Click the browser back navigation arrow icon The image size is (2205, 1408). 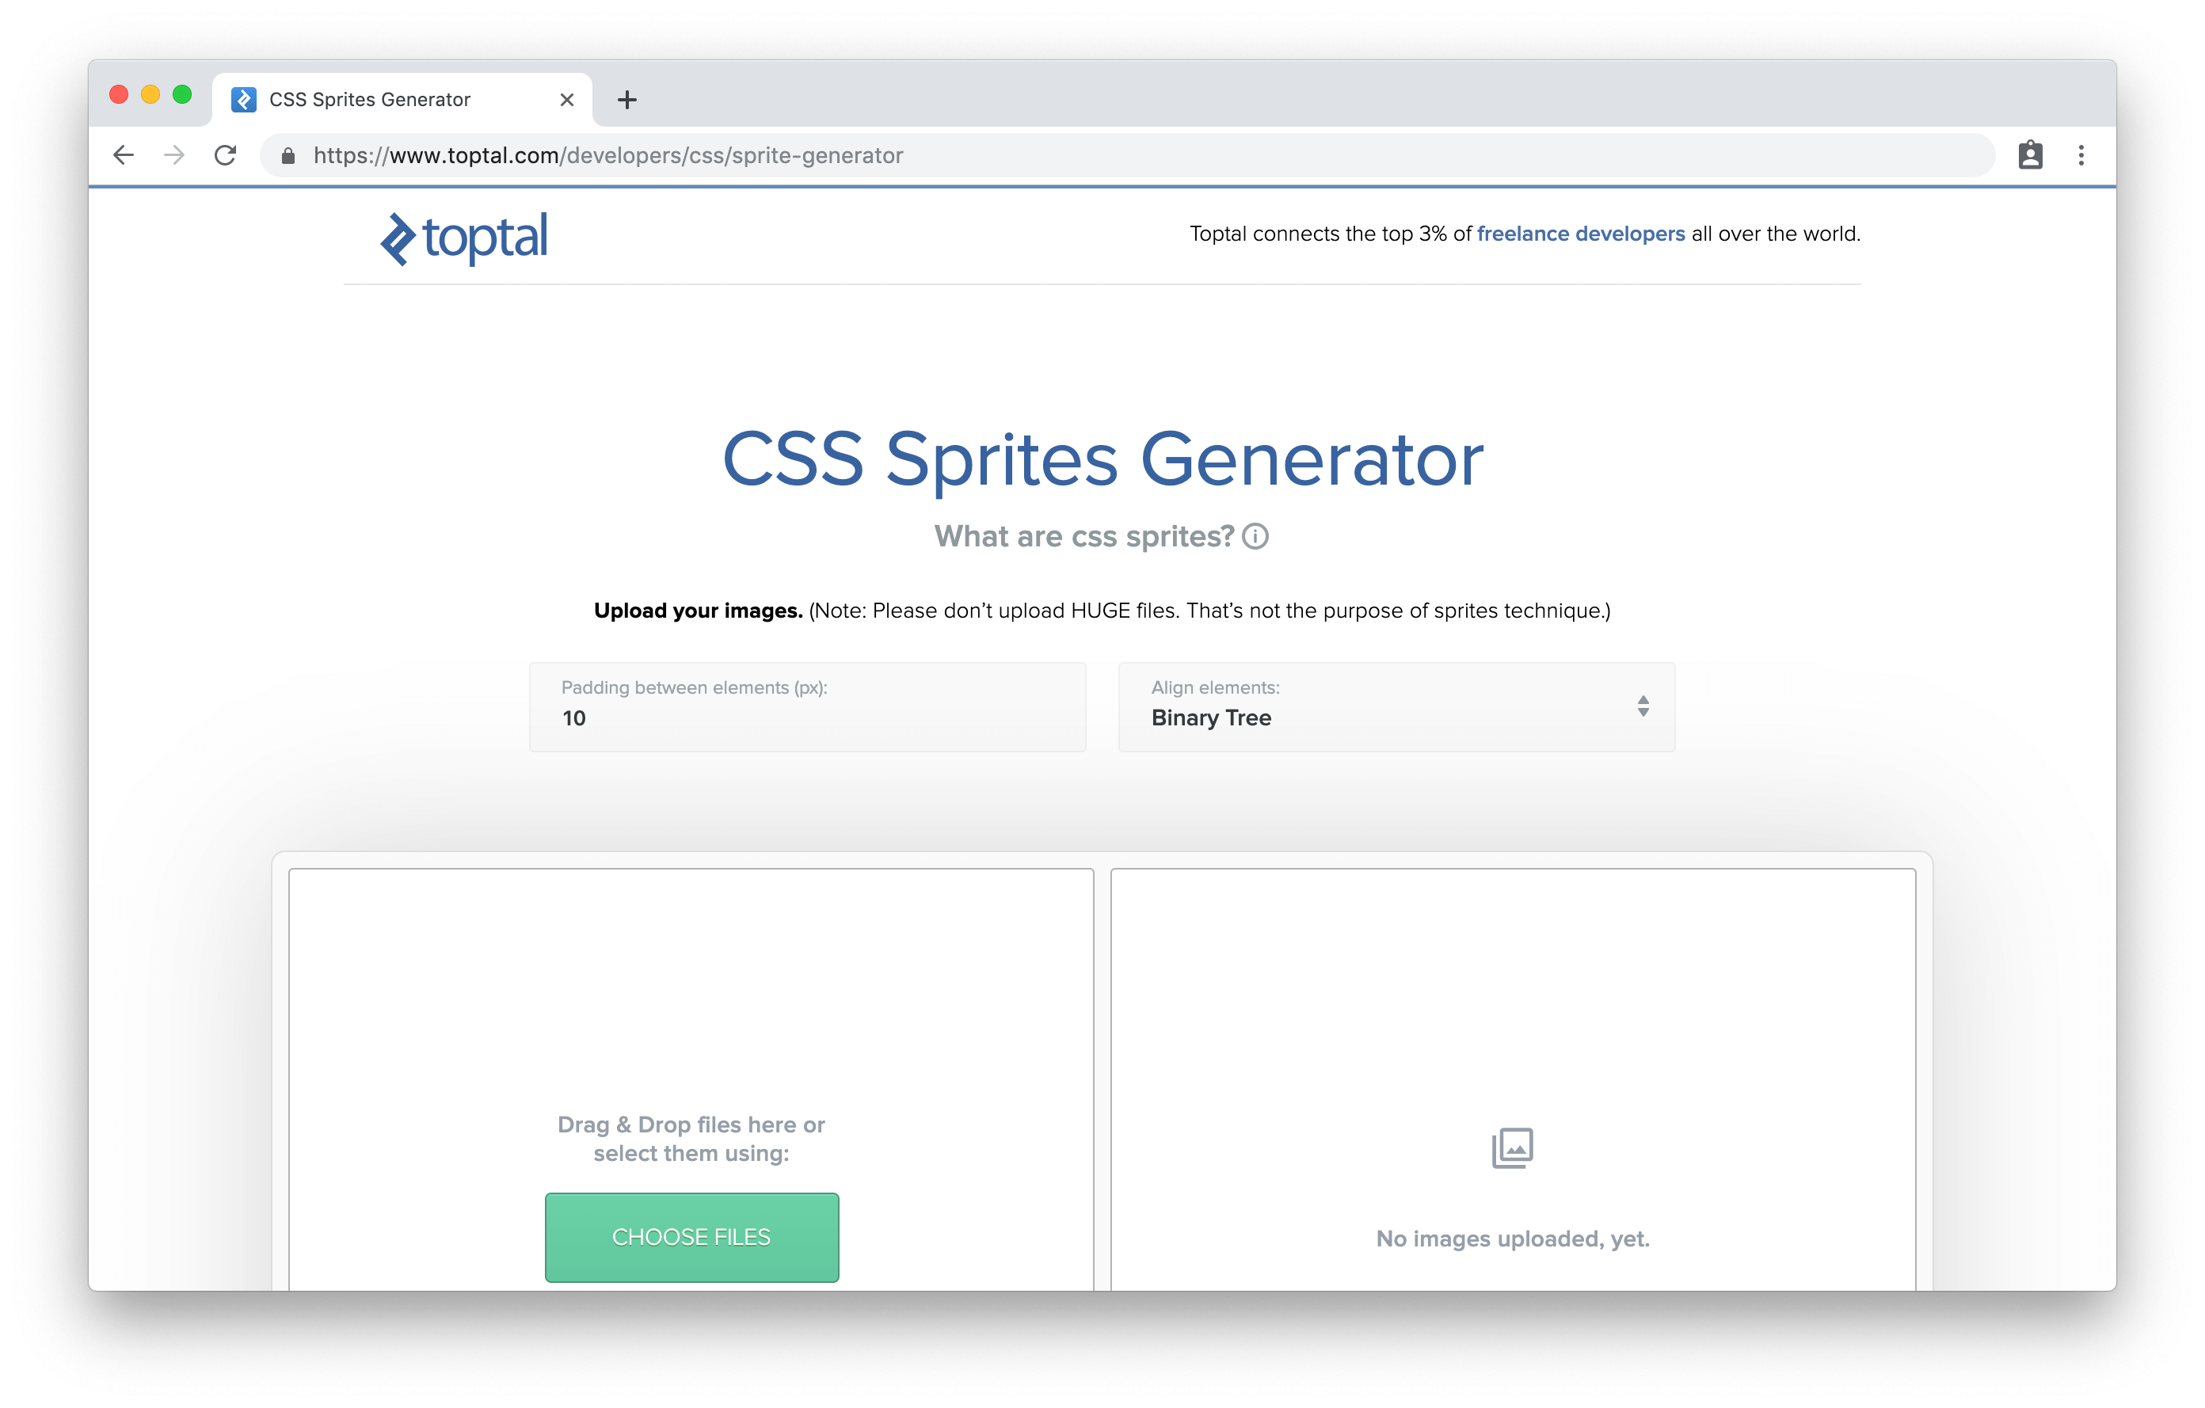click(124, 154)
